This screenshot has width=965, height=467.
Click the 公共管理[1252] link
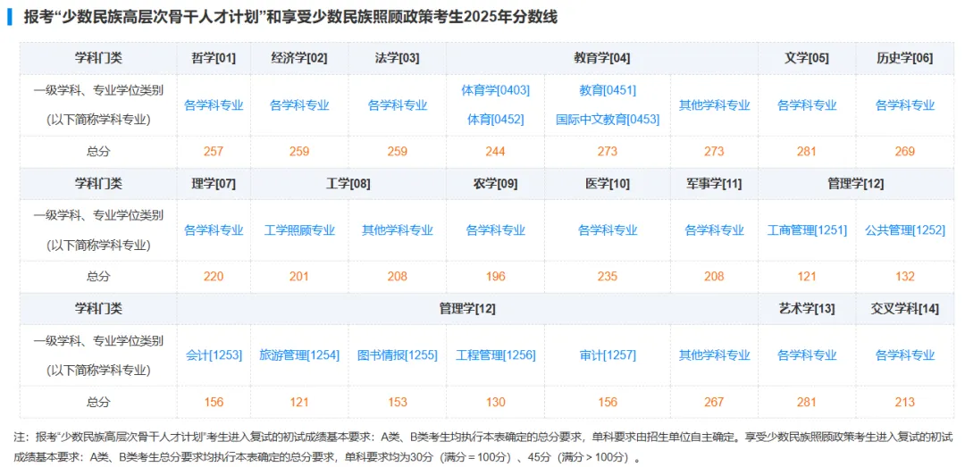904,230
